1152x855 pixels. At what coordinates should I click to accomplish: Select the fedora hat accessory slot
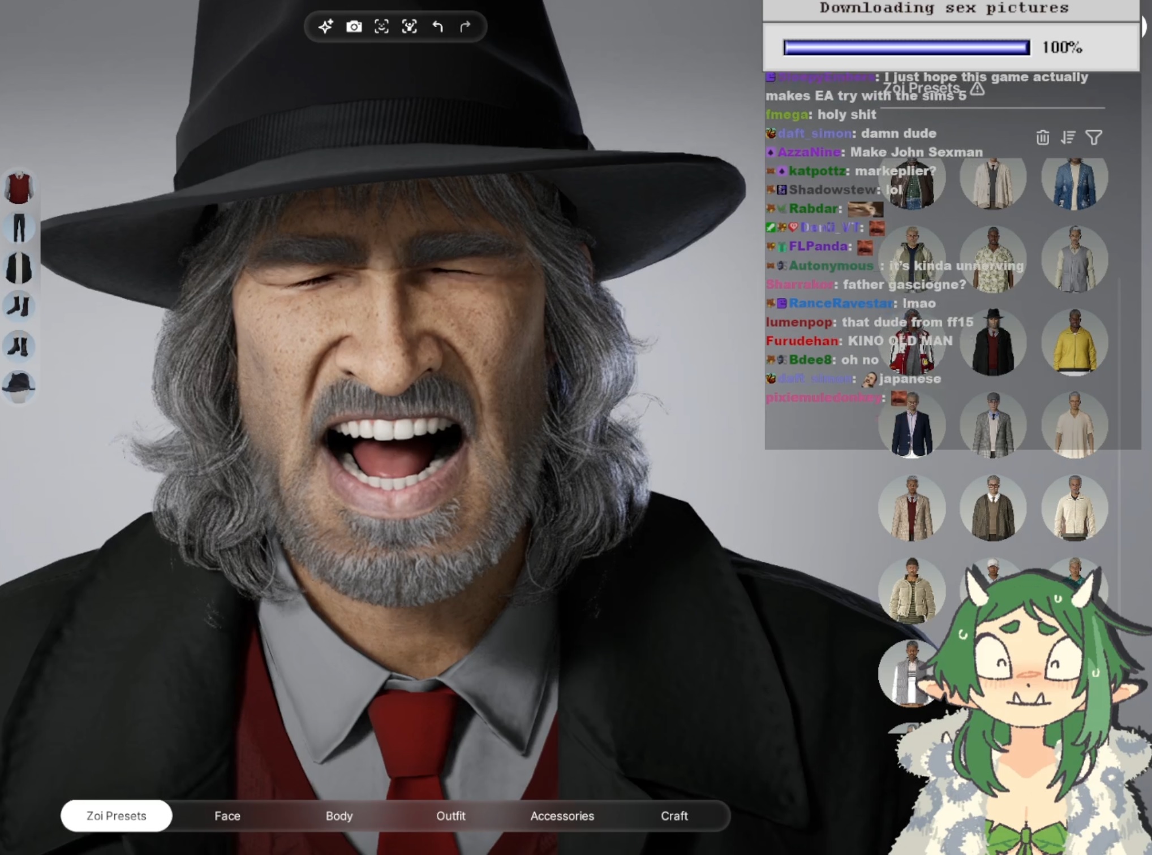[x=19, y=386]
